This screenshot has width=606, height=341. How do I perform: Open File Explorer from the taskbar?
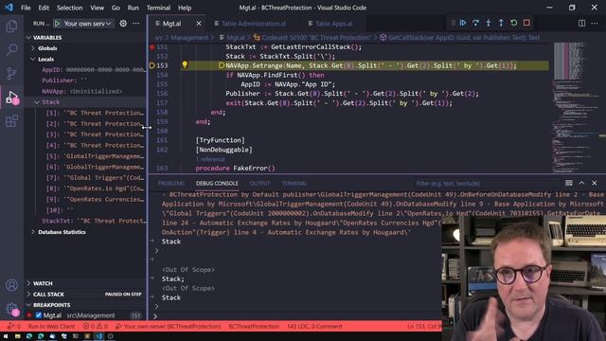[x=17, y=336]
